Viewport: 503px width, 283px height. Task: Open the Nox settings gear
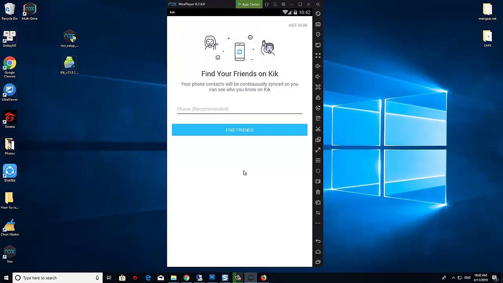(x=283, y=4)
